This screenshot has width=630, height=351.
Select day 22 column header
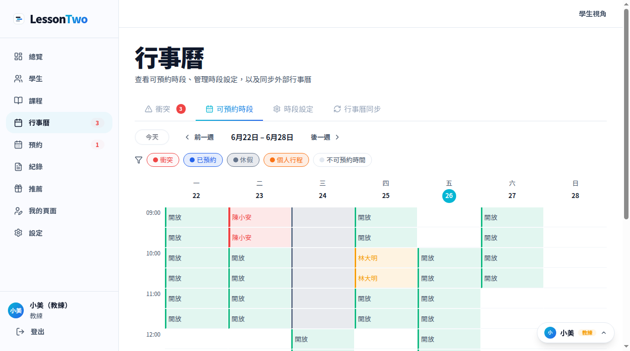196,190
